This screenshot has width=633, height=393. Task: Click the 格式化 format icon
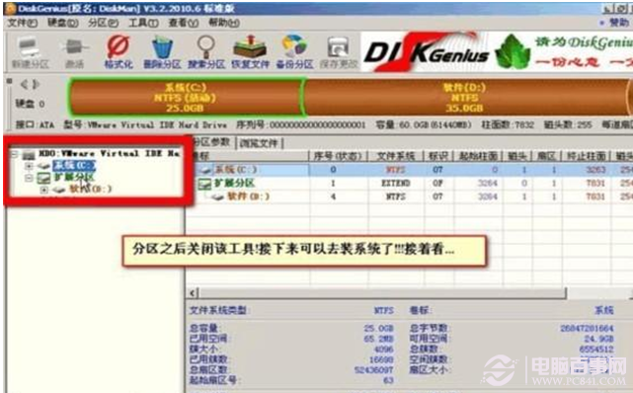[x=119, y=52]
